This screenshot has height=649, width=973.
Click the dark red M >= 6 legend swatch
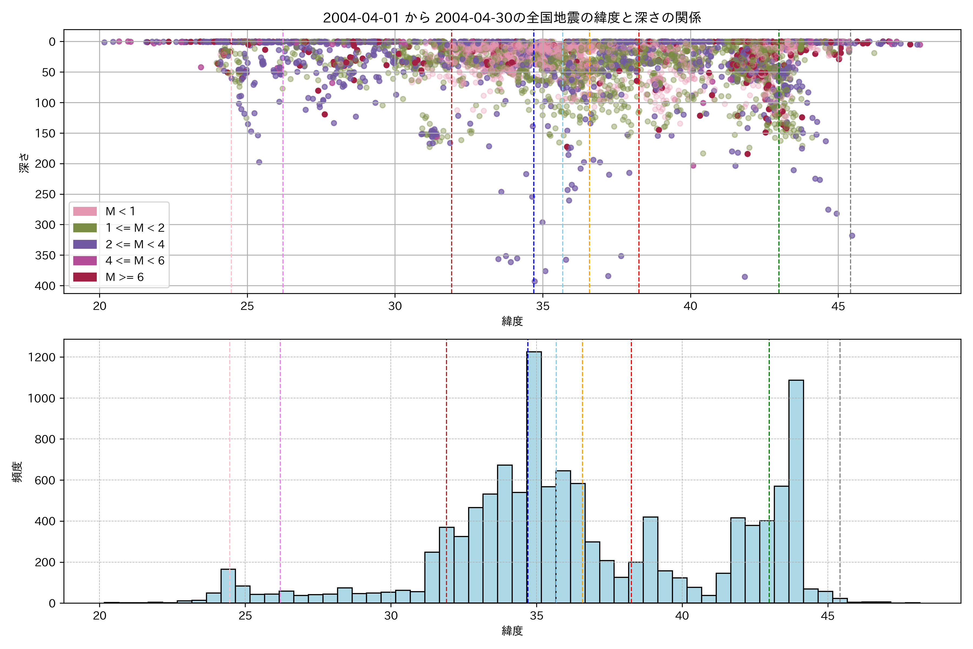click(85, 277)
